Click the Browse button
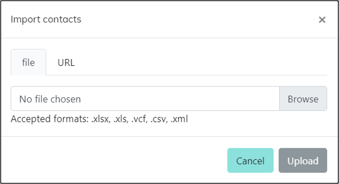339x184 pixels. [x=303, y=99]
